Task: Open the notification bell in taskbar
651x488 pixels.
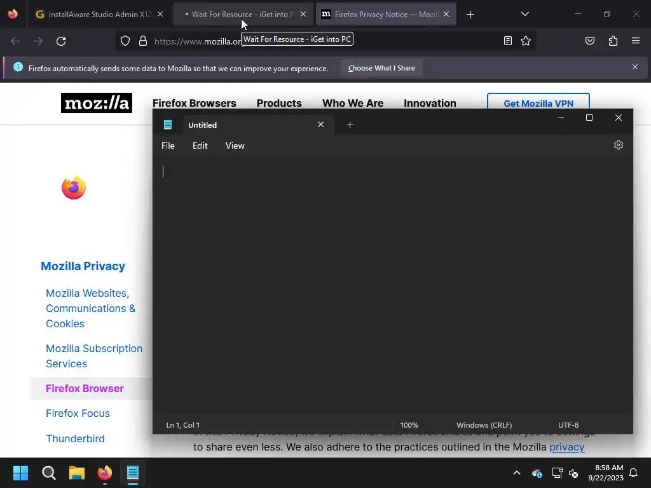Action: click(633, 473)
